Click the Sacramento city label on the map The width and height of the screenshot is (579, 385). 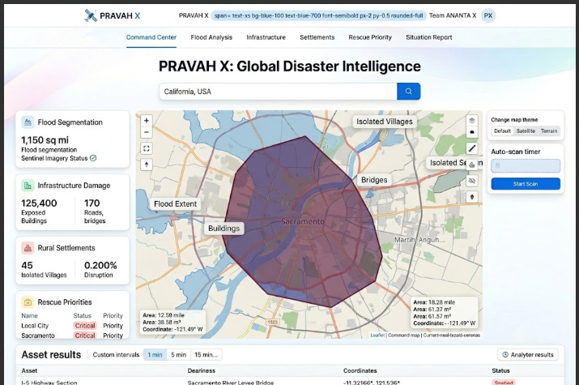[303, 222]
